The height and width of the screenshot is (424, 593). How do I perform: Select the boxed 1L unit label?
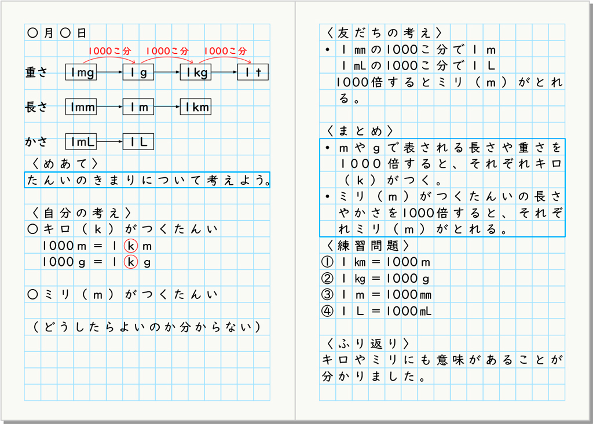coord(138,141)
